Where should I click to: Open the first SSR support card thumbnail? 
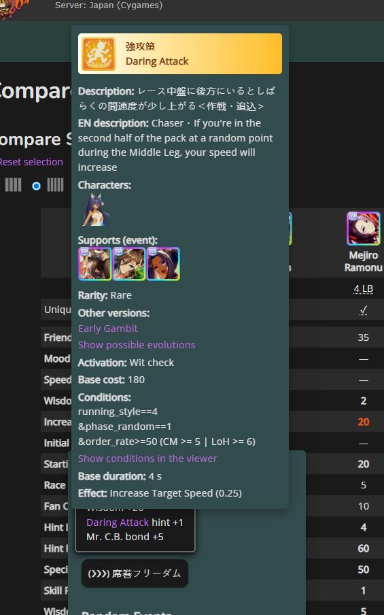point(95,263)
